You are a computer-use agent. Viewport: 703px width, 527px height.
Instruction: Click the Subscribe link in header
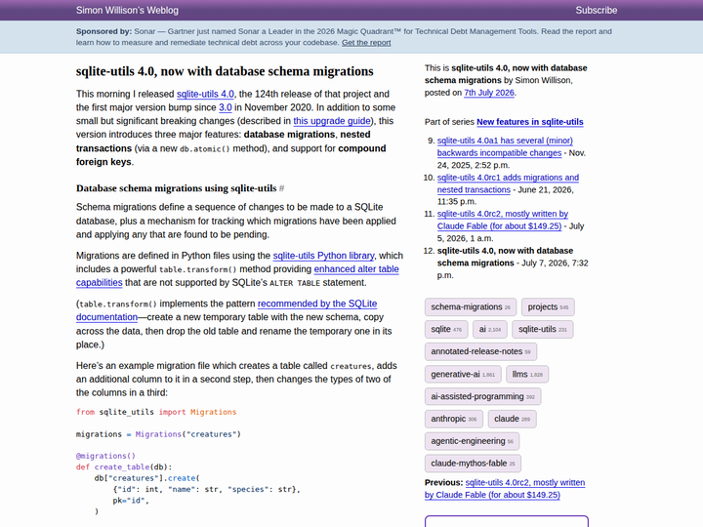tap(597, 11)
